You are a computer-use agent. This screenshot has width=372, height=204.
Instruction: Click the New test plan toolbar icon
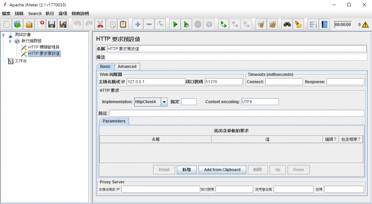coord(7,24)
